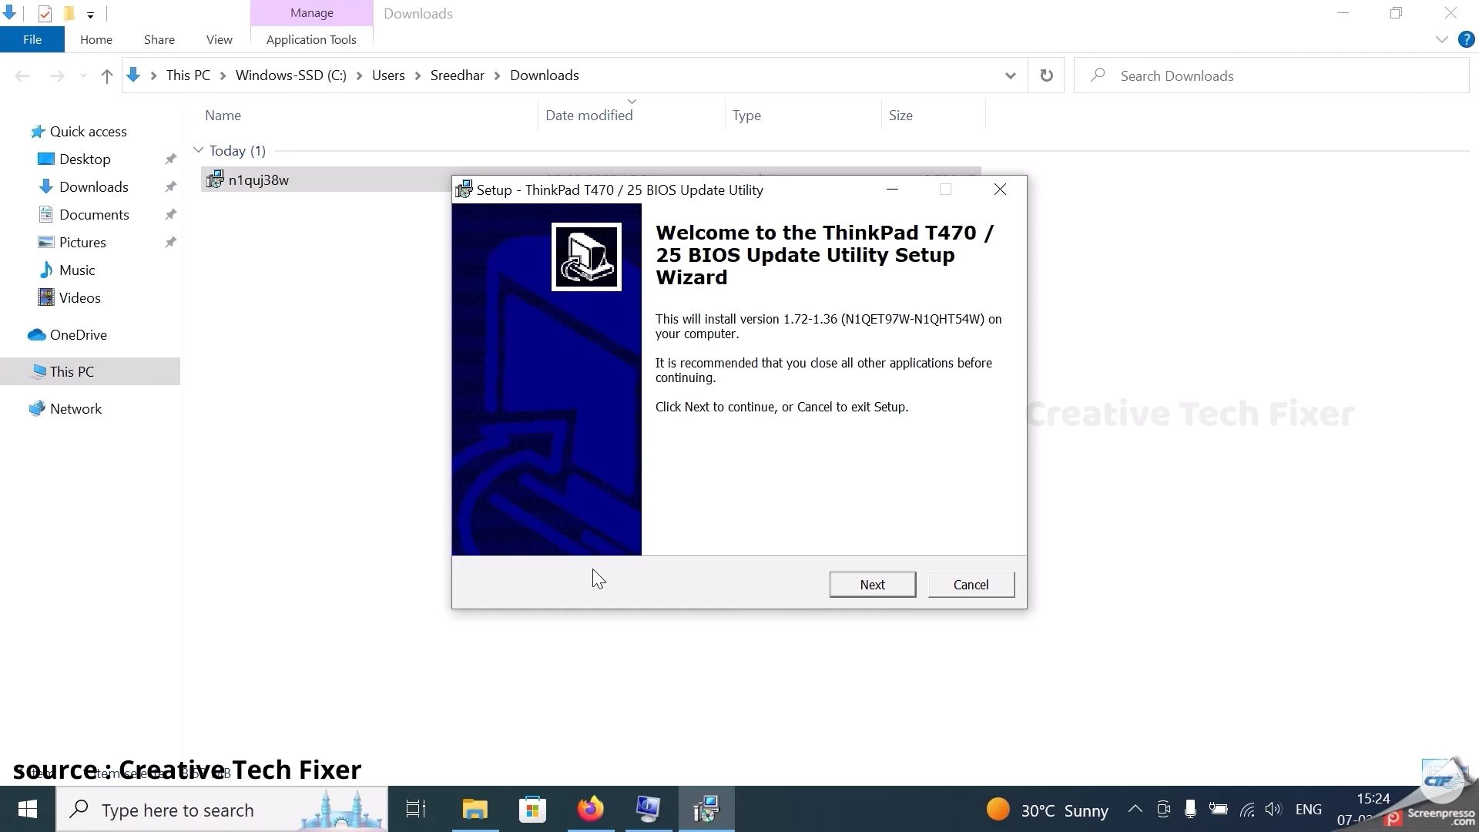Open Firefox from the taskbar
Screen dimensions: 1479x832
click(591, 810)
